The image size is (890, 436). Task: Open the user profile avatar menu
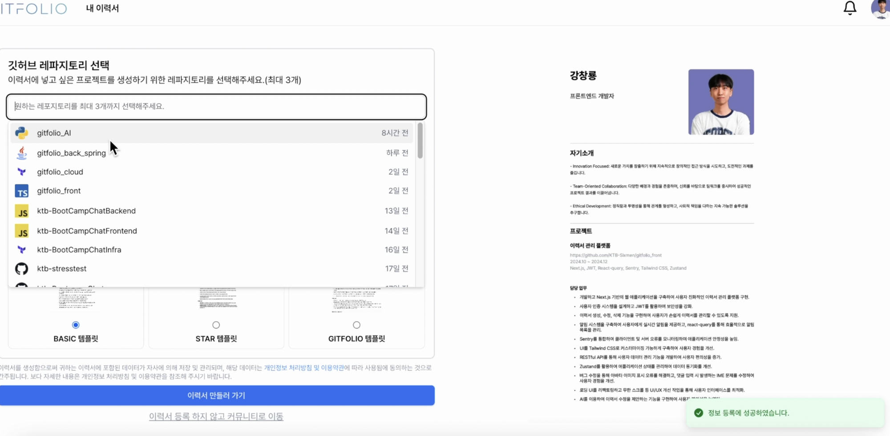[x=880, y=9]
